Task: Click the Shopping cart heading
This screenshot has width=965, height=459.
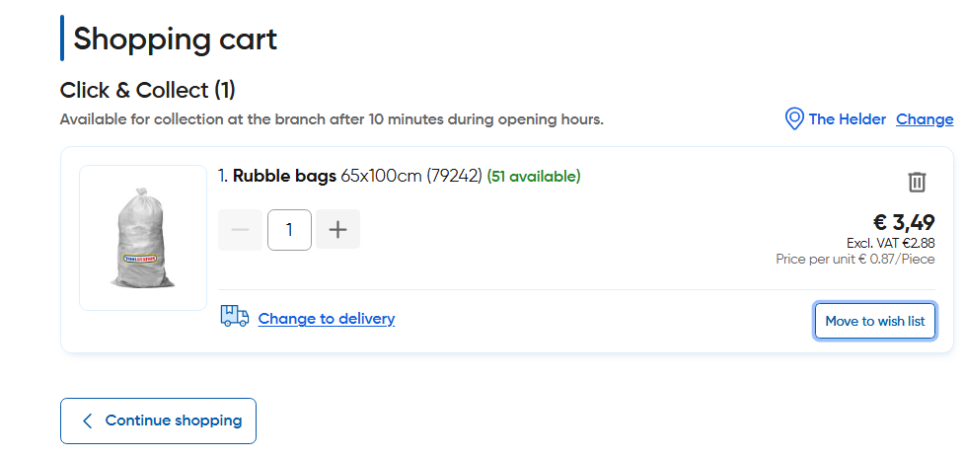Action: point(175,39)
